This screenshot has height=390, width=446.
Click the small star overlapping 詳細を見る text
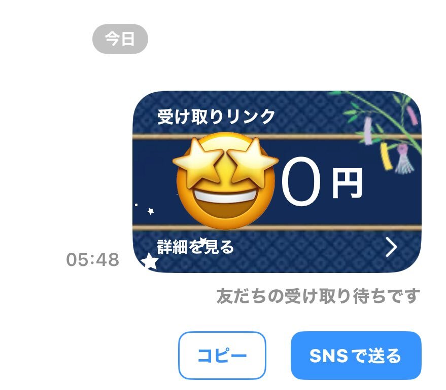pyautogui.click(x=203, y=241)
